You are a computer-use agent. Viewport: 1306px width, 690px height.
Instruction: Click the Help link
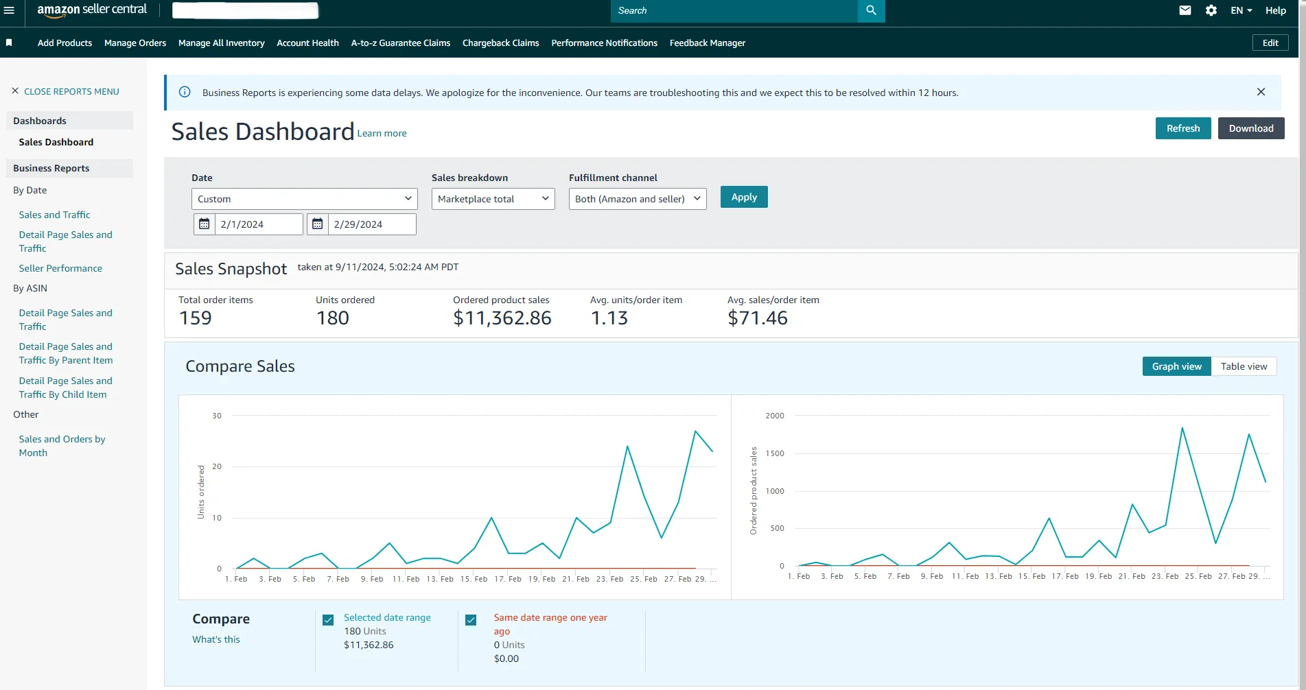coord(1275,10)
